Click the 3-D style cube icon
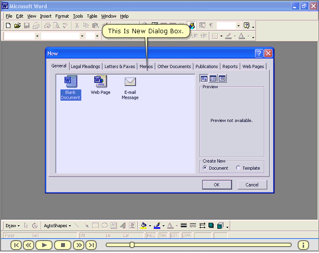Viewport: 319px width, 253px height. (x=220, y=225)
